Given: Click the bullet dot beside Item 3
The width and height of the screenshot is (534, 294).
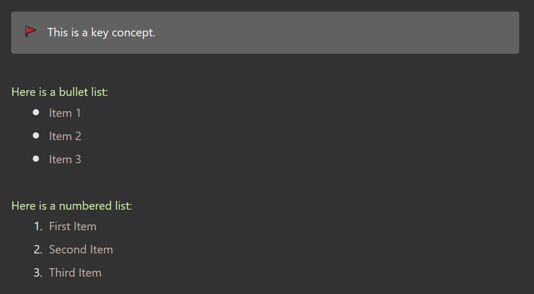Looking at the screenshot, I should click(36, 159).
